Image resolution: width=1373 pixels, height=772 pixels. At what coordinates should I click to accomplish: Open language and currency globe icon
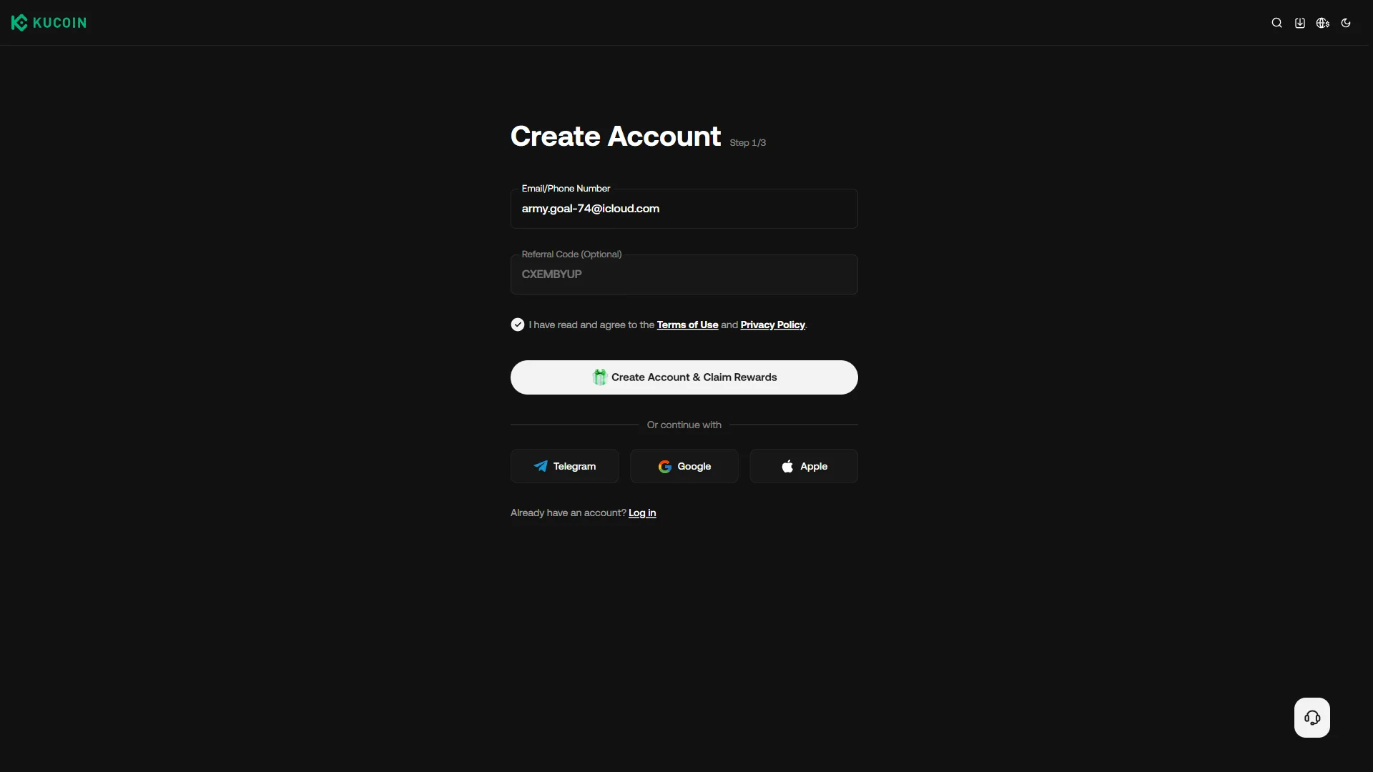point(1322,23)
